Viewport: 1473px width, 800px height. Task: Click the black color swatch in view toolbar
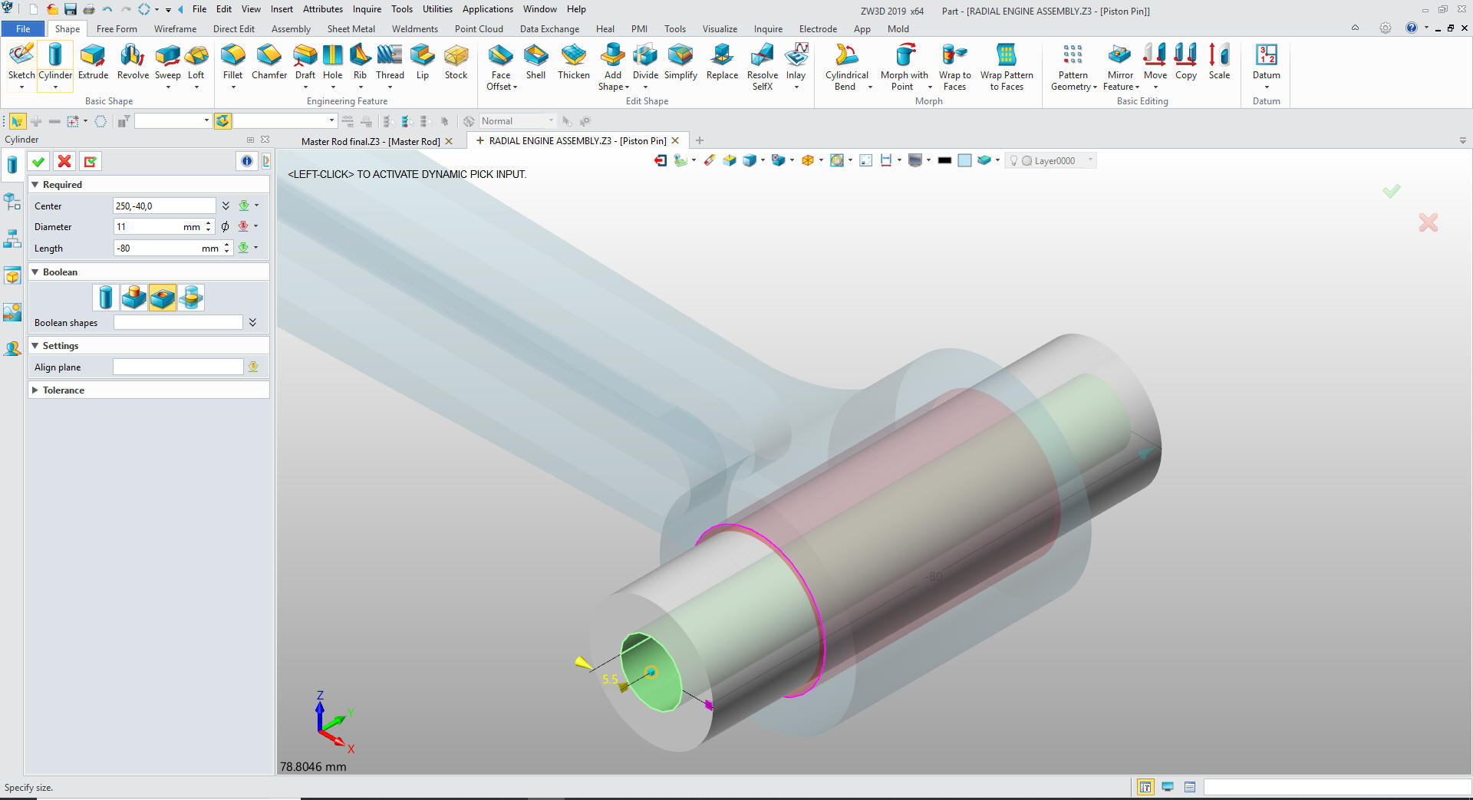click(x=944, y=160)
